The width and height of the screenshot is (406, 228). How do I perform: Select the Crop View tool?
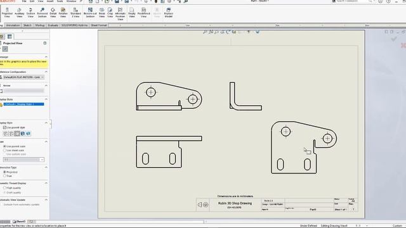click(110, 13)
